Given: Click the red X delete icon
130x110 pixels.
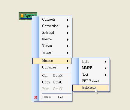Looking at the screenshot, I should tap(36, 97).
